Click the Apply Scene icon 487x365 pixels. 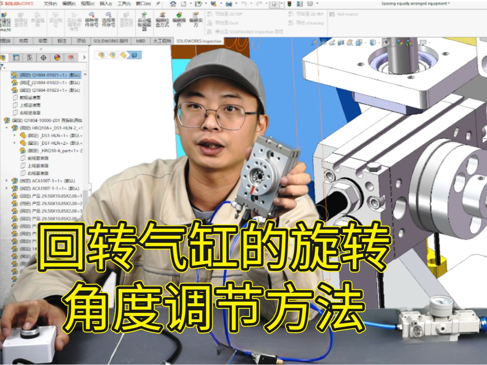click(x=410, y=43)
